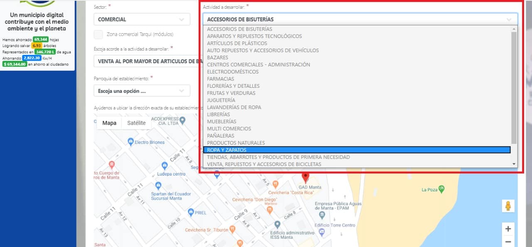Switch to the Mapa view tab
The height and width of the screenshot is (247, 532).
coord(109,123)
